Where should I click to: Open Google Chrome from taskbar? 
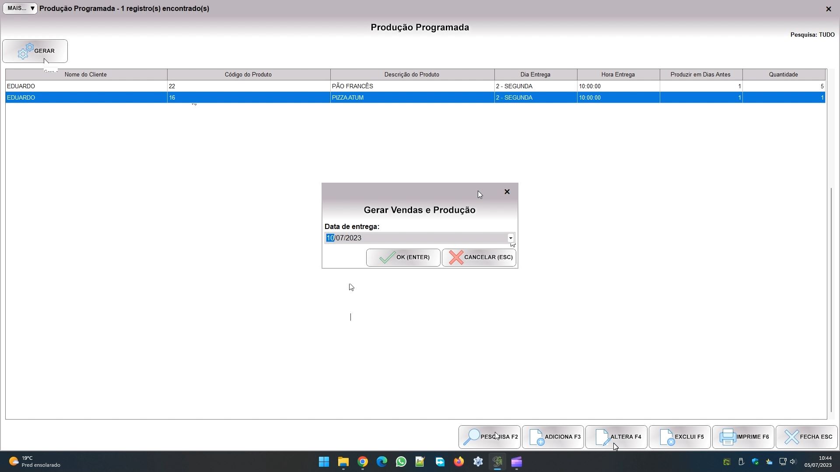(362, 462)
